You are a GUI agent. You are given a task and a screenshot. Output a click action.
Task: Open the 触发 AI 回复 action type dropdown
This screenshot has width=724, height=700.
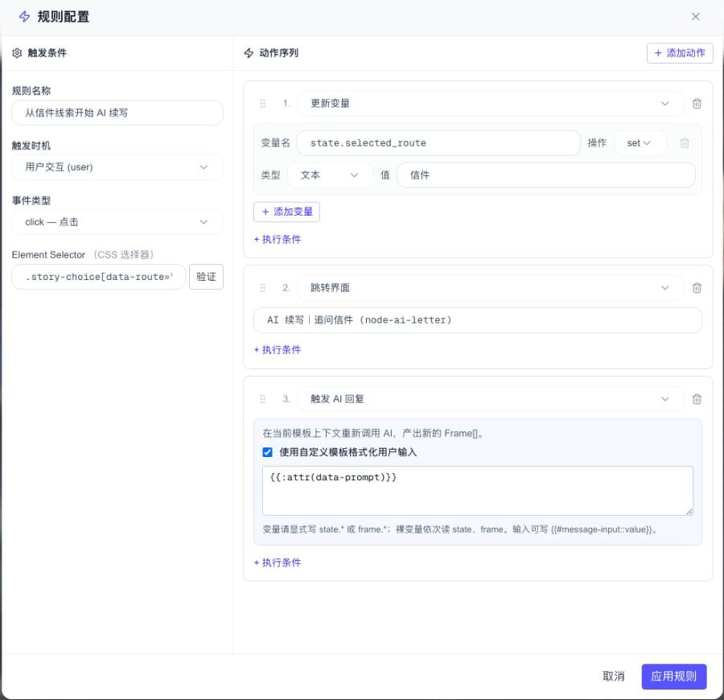491,399
